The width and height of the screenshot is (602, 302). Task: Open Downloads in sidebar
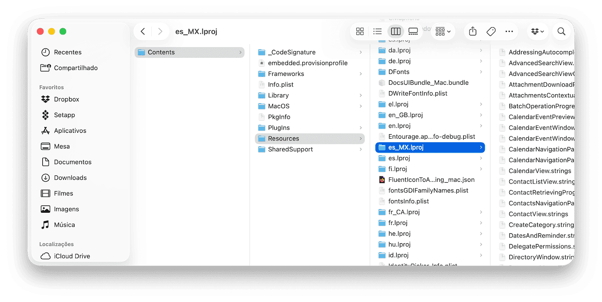click(64, 178)
